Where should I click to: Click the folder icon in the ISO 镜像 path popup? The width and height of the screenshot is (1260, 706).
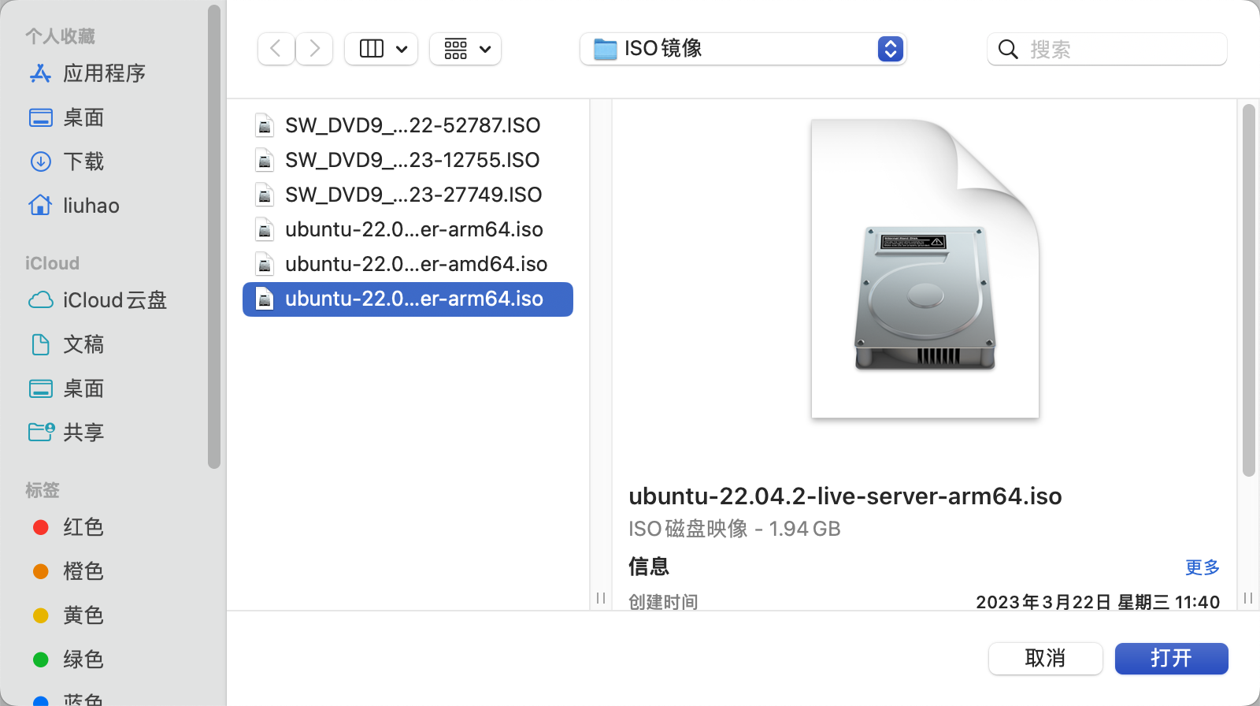[x=605, y=49]
